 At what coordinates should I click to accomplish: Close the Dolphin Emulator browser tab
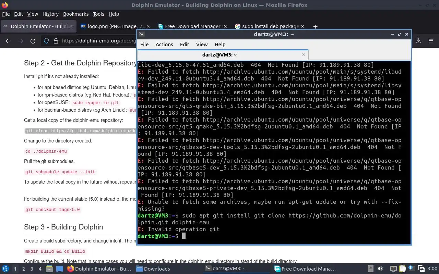pyautogui.click(x=71, y=26)
